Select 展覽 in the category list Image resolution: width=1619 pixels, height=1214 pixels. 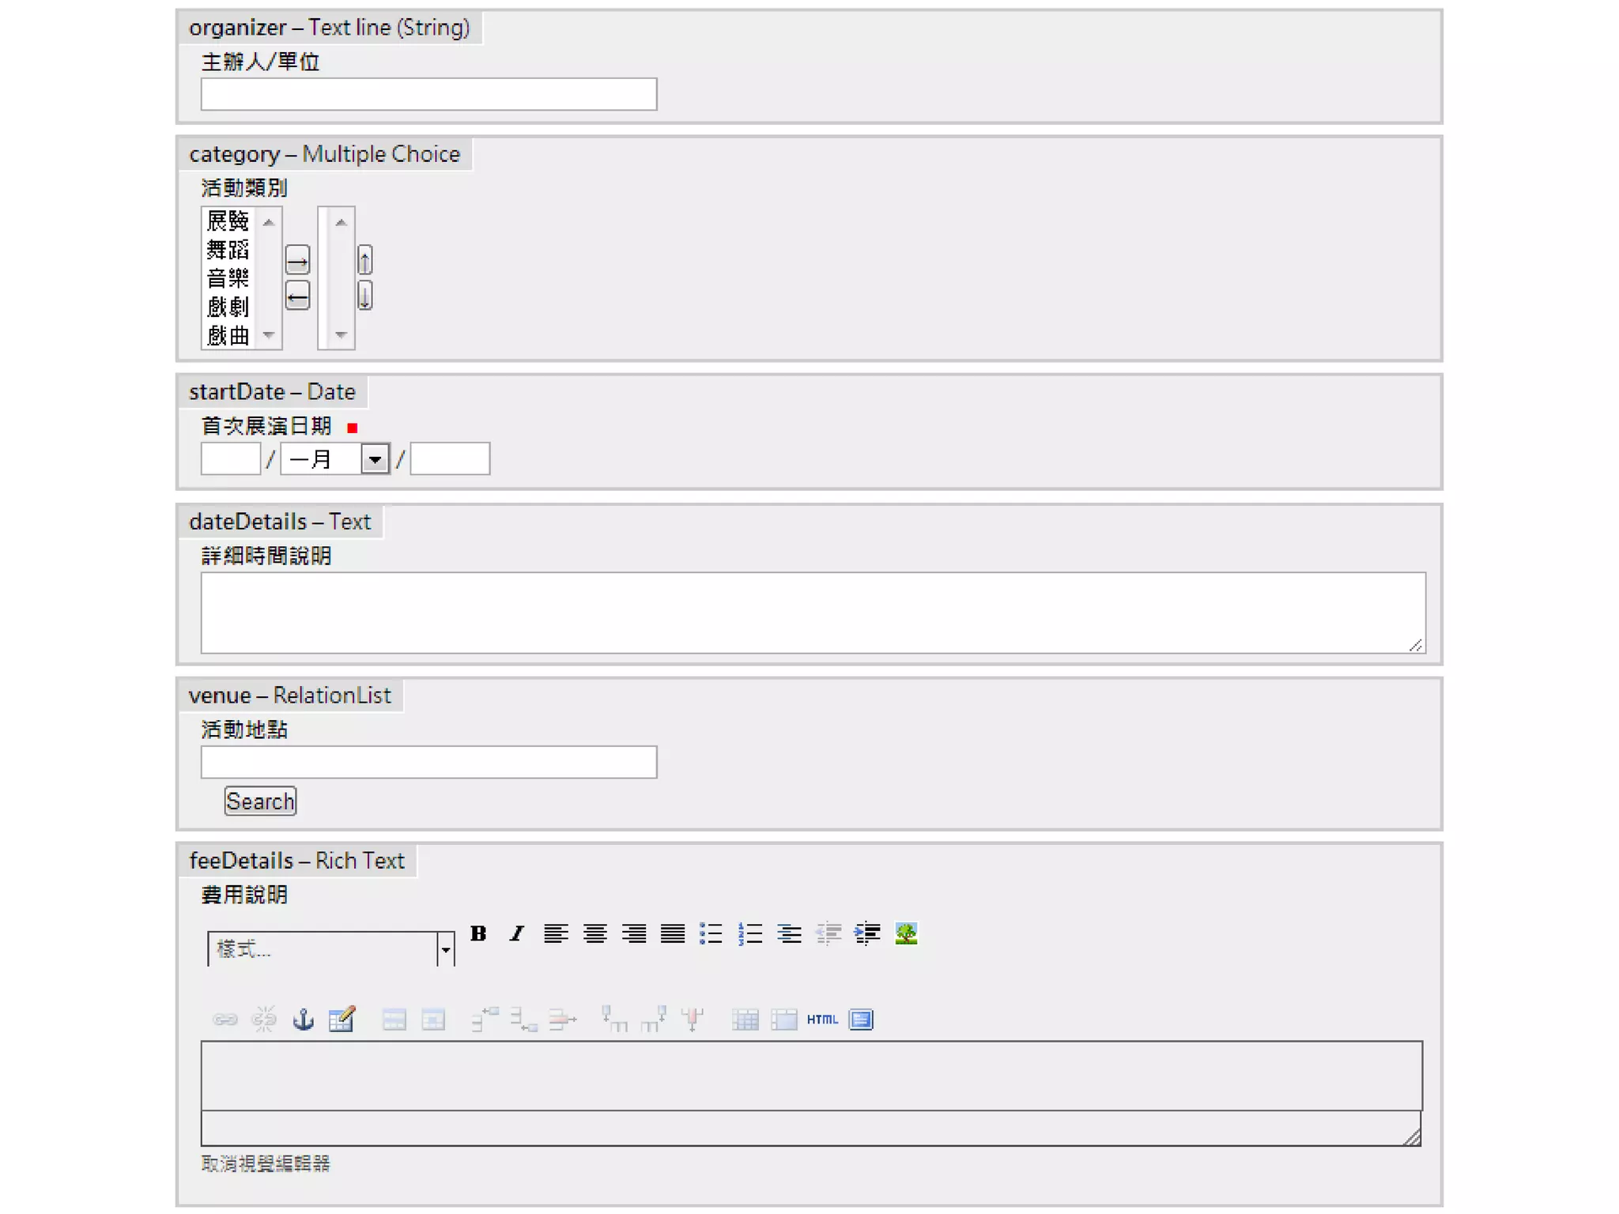click(228, 221)
